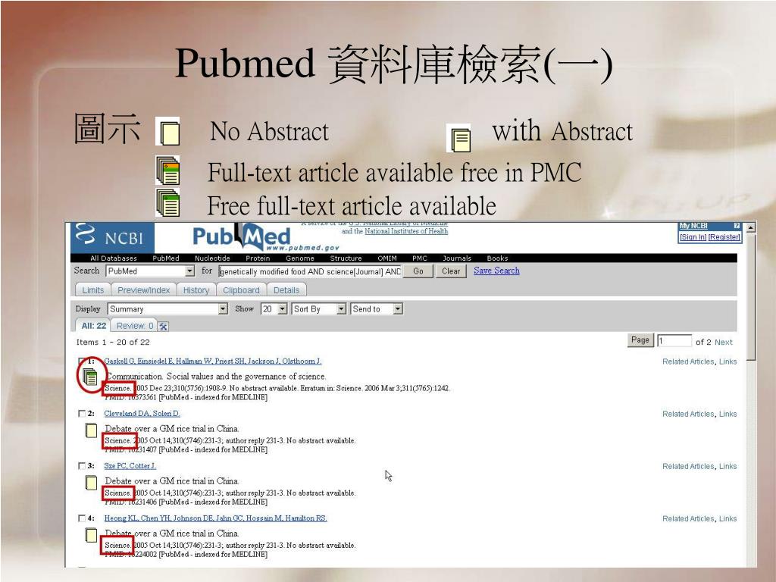The width and height of the screenshot is (776, 582).
Task: Check the box for result 2
Action: tap(82, 413)
